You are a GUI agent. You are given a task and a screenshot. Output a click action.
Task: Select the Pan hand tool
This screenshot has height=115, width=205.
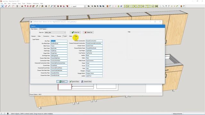tap(49, 6)
